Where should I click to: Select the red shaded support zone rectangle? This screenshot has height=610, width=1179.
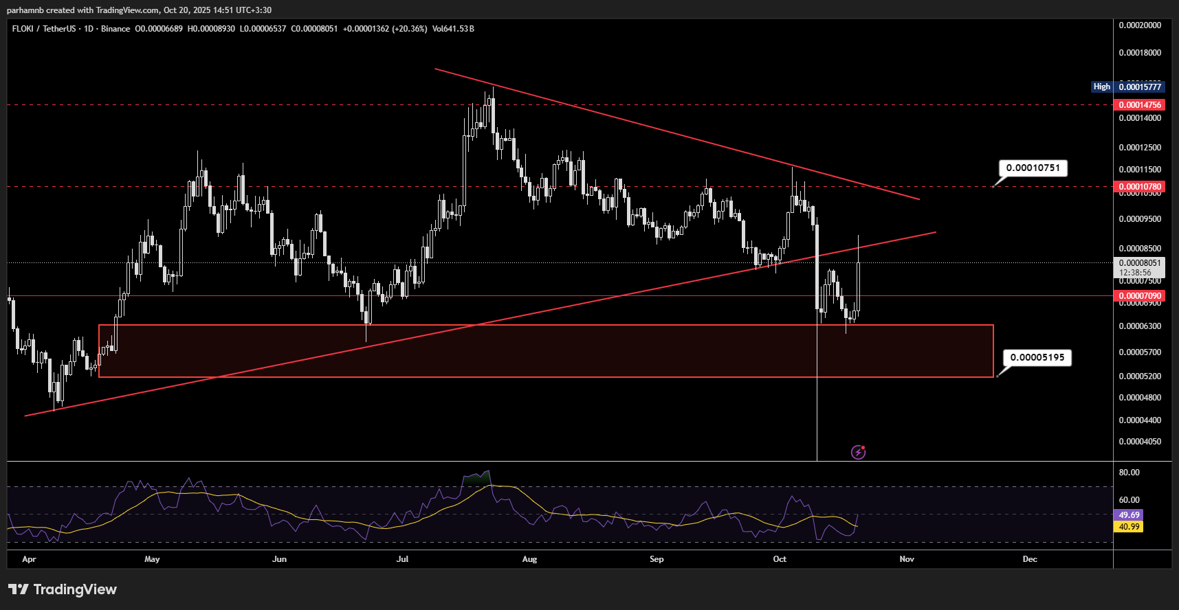pyautogui.click(x=546, y=351)
